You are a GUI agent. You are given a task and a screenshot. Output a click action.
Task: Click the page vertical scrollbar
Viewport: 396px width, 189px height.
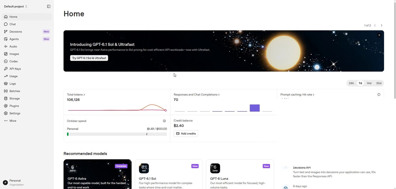[x=395, y=50]
